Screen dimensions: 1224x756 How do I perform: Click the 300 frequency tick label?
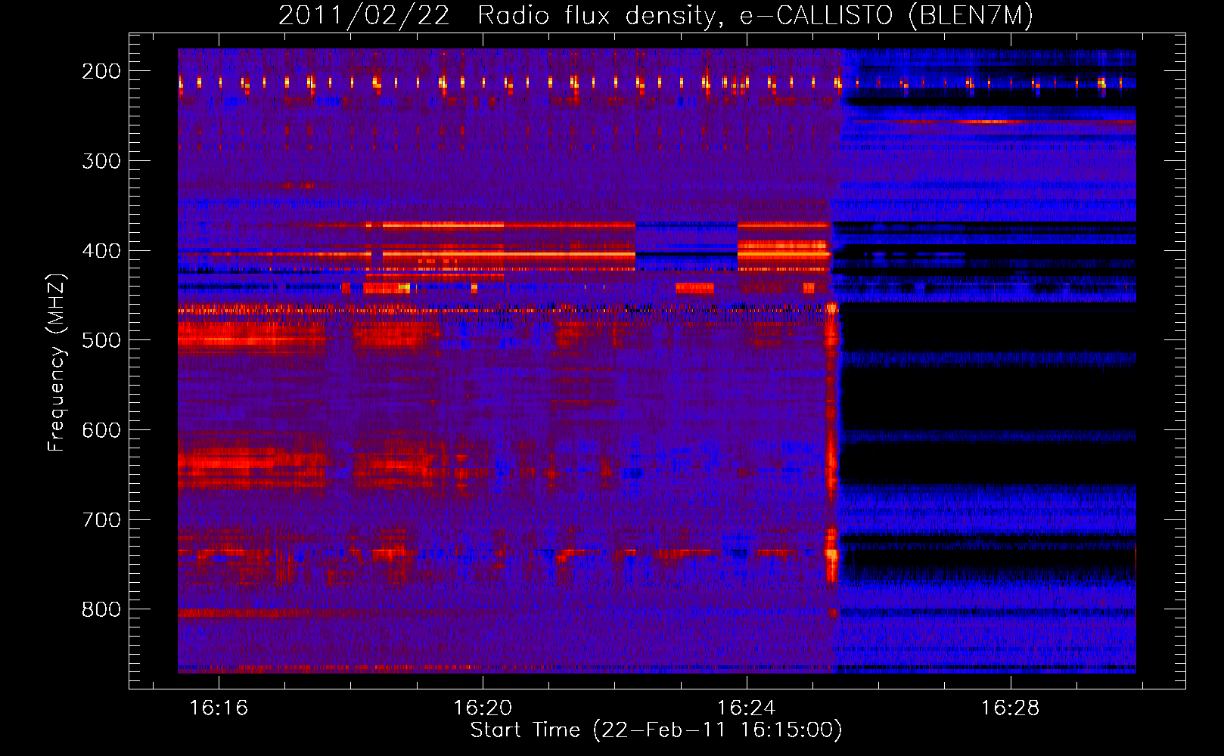[x=101, y=161]
